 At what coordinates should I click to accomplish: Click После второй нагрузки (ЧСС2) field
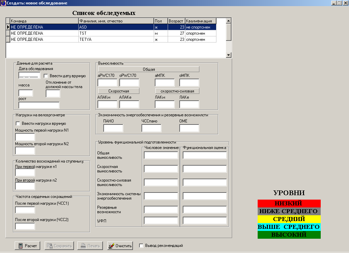pos(25,226)
